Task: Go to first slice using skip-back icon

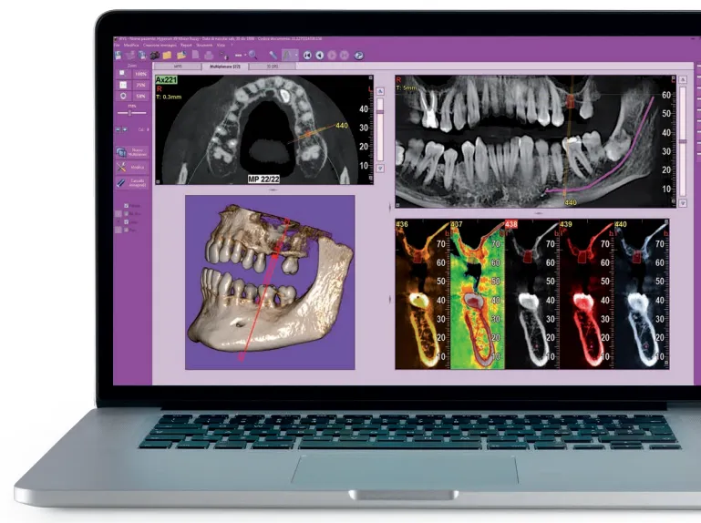Action: [x=308, y=56]
